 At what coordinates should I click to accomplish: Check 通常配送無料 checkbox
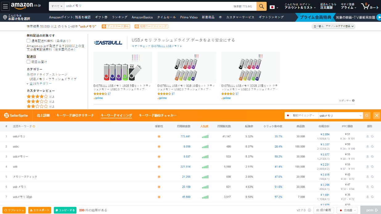(x=28, y=41)
